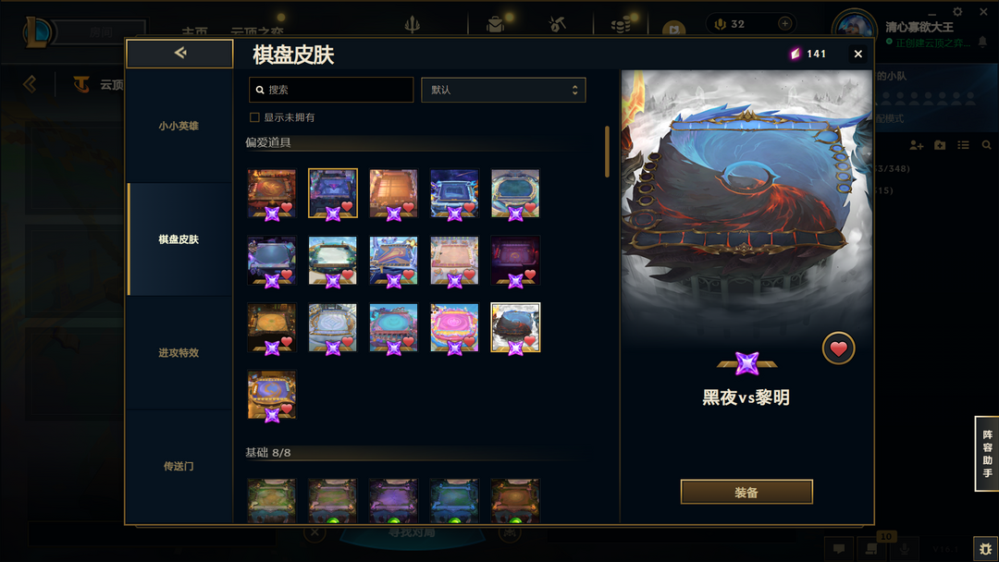The image size is (999, 562).
Task: Enable the 显示未拥有 checkbox
Action: click(255, 117)
